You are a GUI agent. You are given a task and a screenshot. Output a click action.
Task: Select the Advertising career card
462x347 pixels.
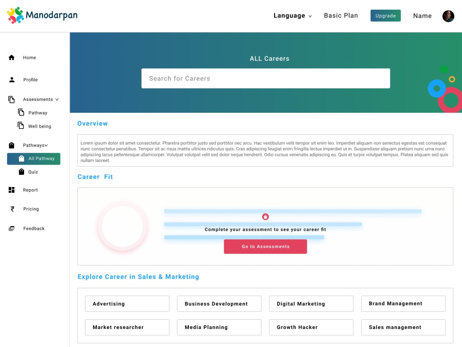pos(128,304)
